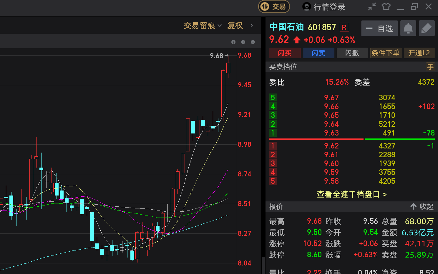This screenshot has width=438, height=274.
Task: Click the 今开 9.54 value
Action: tap(370, 232)
